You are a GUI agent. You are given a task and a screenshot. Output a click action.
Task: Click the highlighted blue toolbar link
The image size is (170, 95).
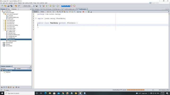66,6
